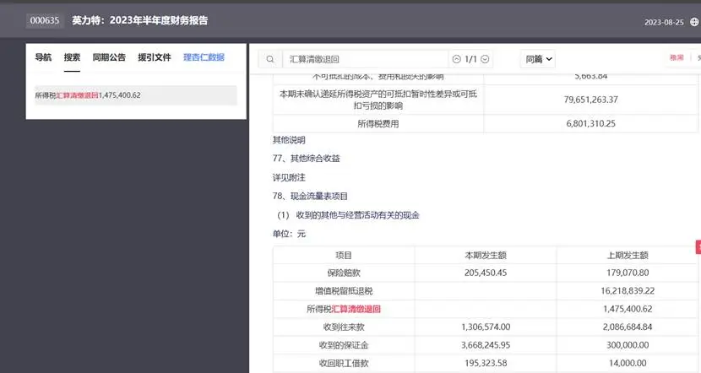Switch to the 导航 tab
The height and width of the screenshot is (373, 701).
click(43, 57)
